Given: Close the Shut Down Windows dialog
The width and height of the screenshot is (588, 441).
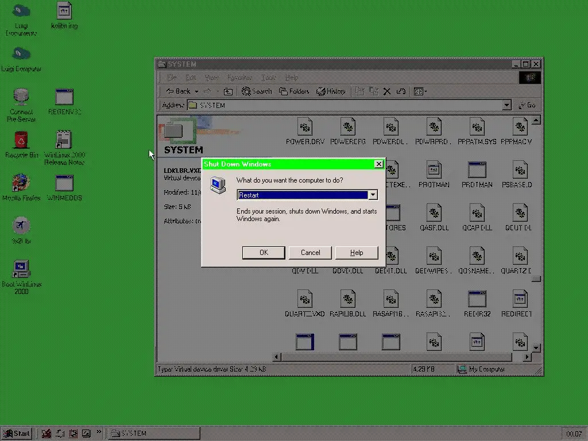Looking at the screenshot, I should [x=379, y=164].
